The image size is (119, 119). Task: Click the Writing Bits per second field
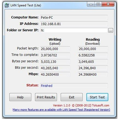[x=55, y=68]
